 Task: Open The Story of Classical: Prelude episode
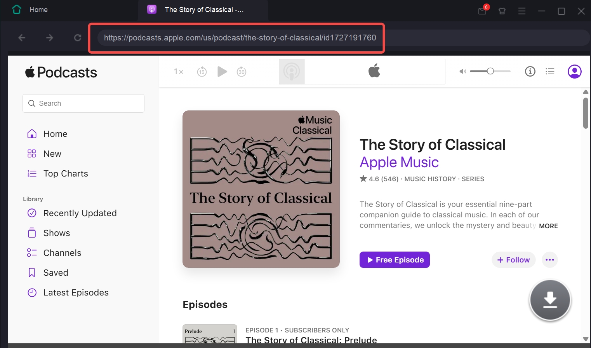click(x=311, y=340)
